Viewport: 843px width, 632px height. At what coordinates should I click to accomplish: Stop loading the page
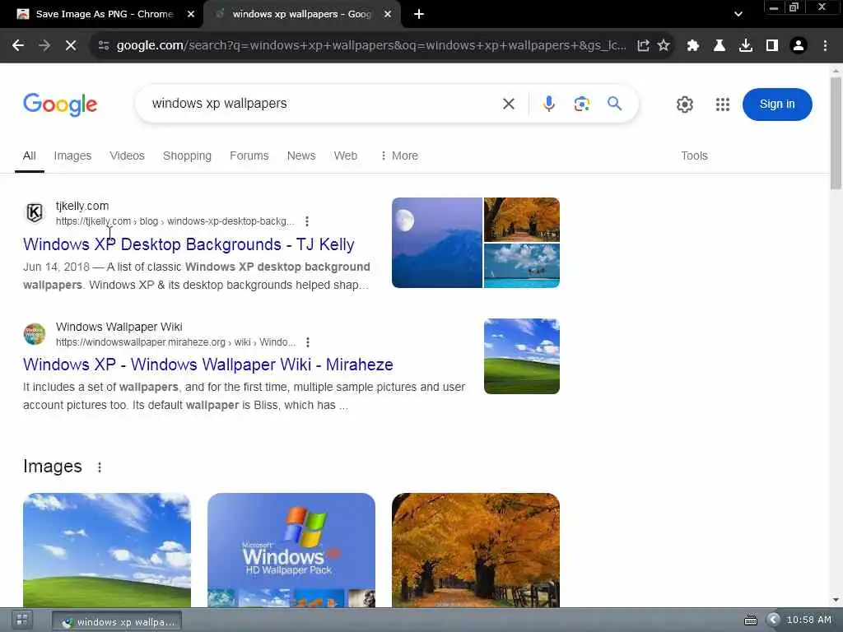71,46
